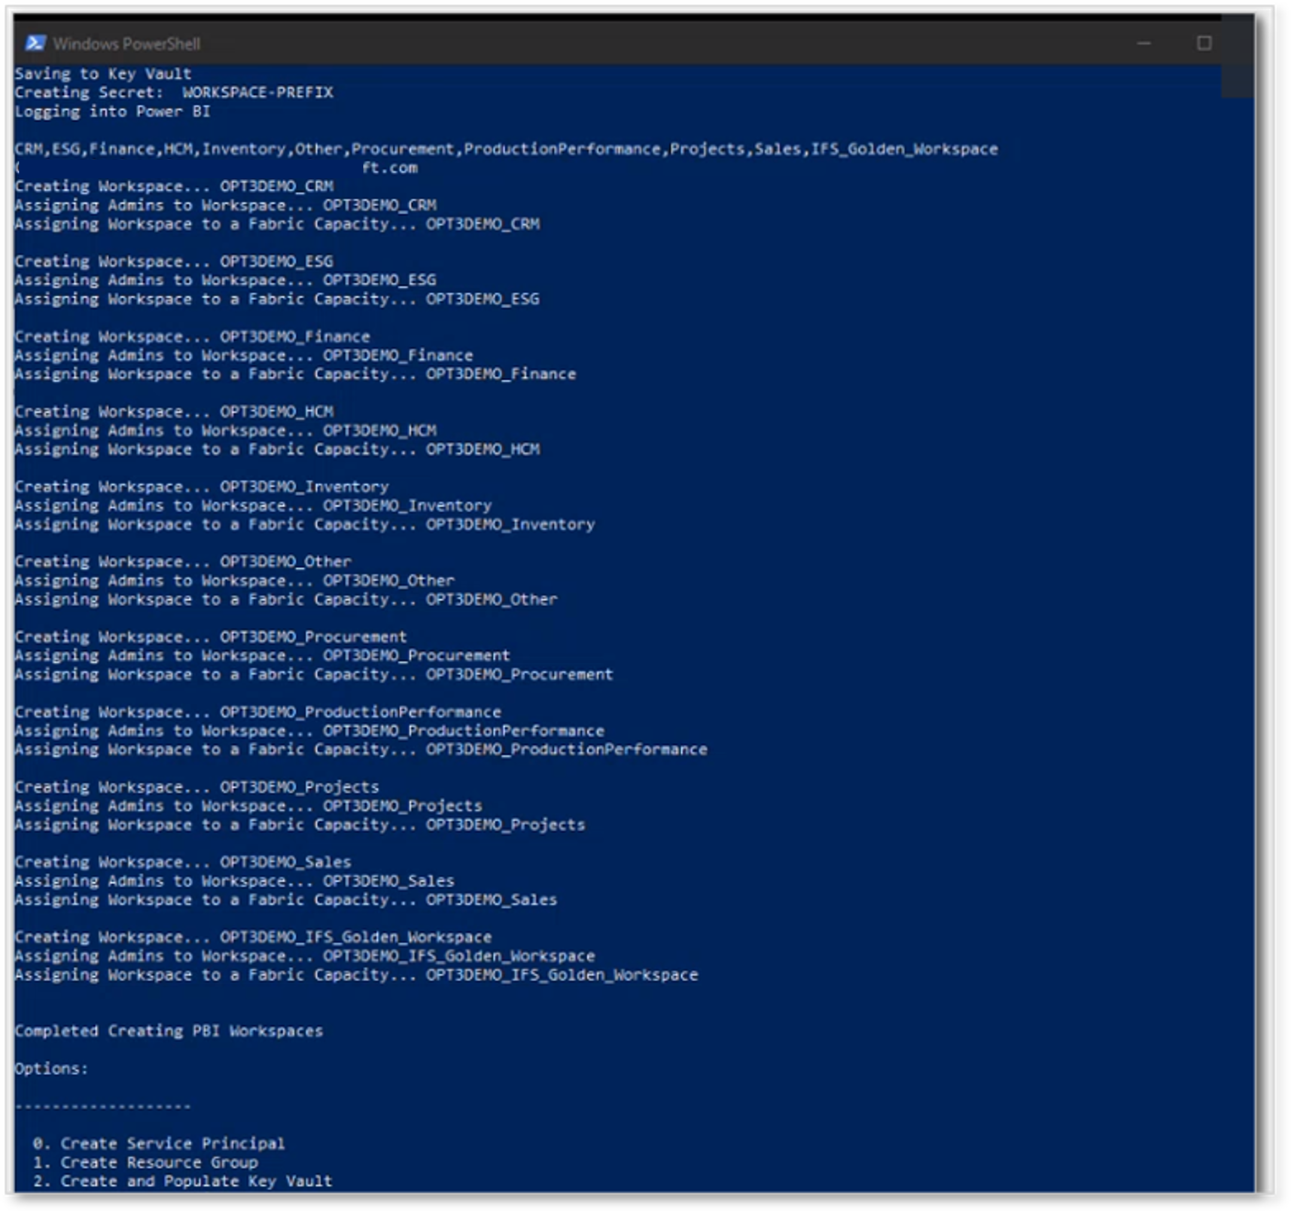
Task: Click the 'Logging into Power BI' line
Action: (x=112, y=111)
